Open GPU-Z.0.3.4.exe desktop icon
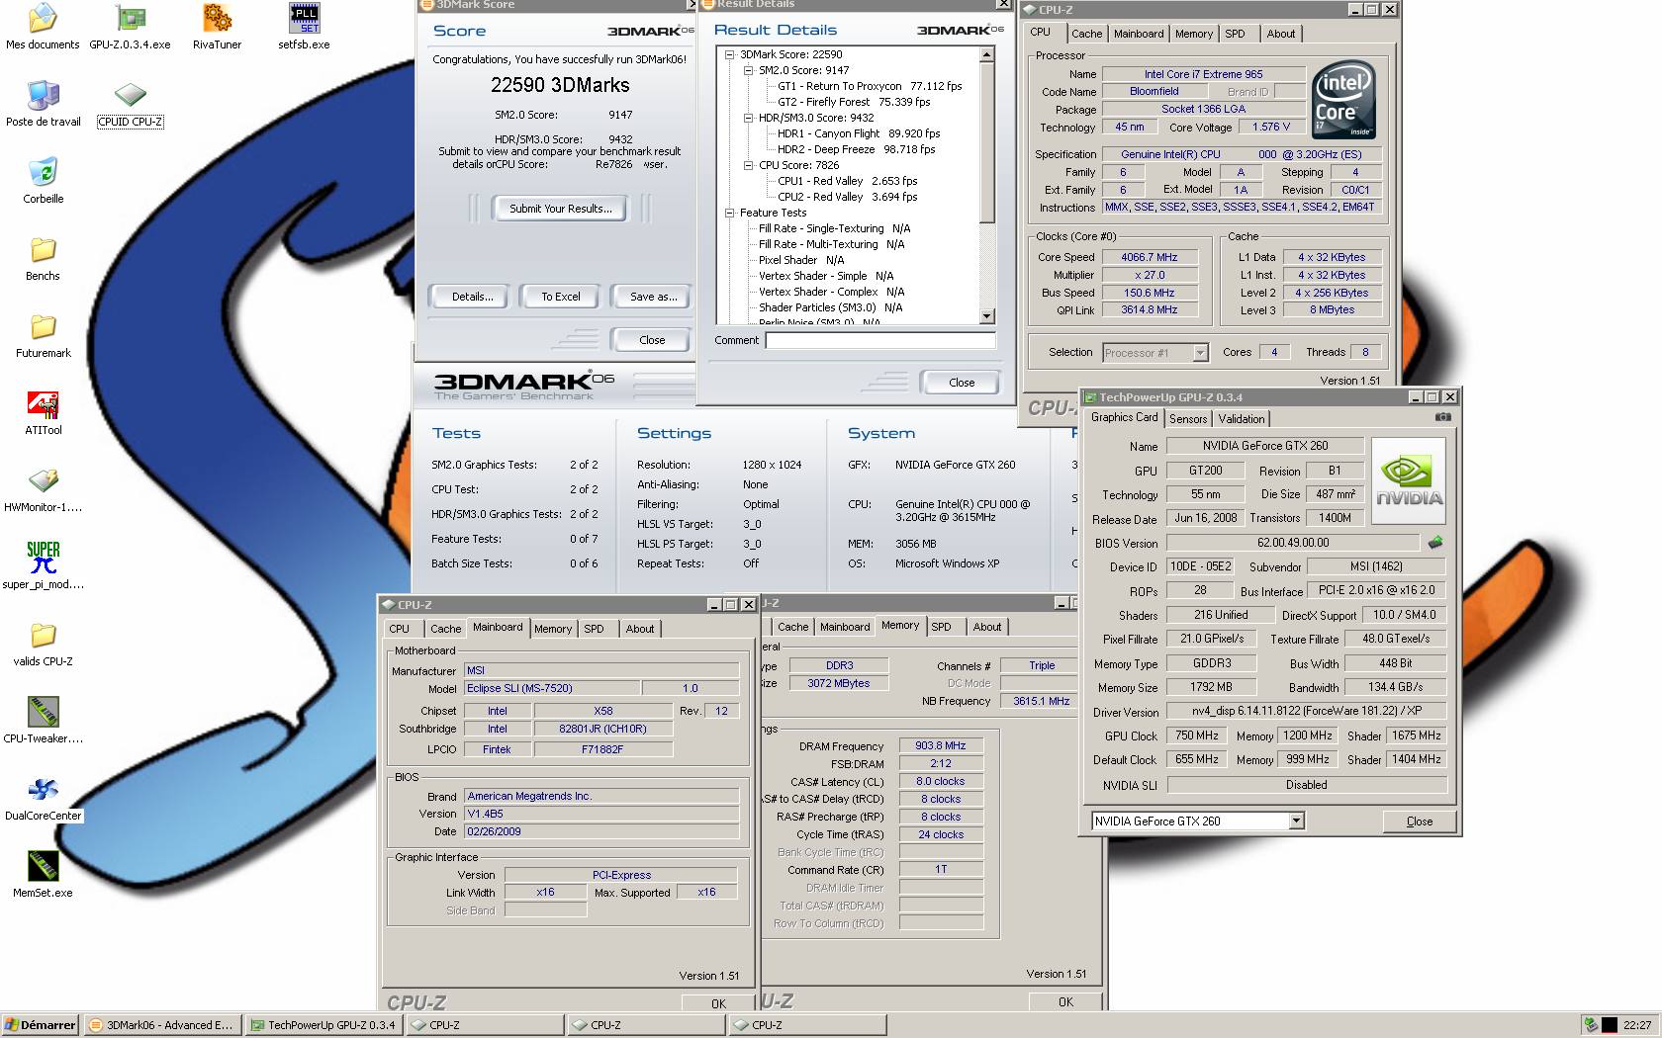 coord(130,26)
